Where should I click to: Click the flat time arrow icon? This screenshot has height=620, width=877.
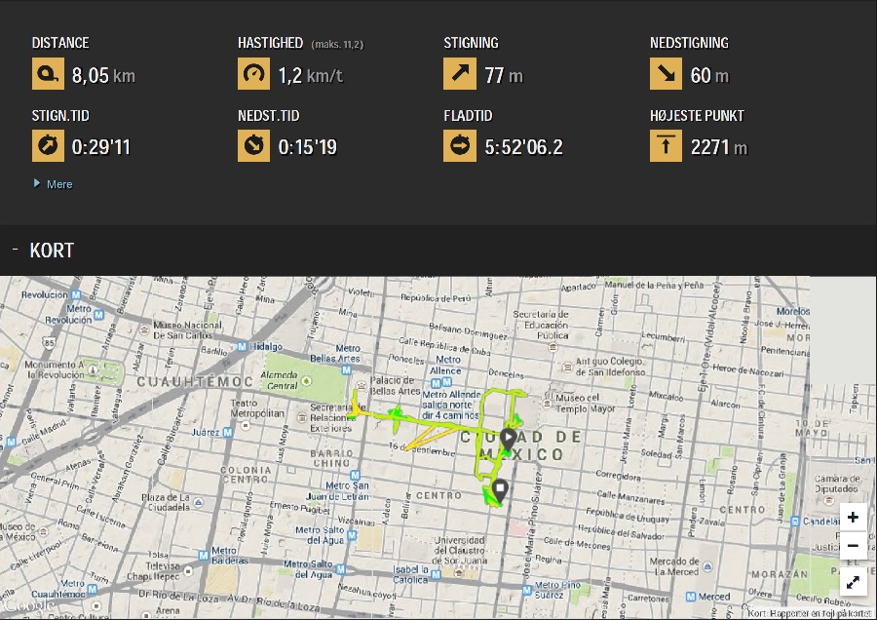pyautogui.click(x=460, y=146)
